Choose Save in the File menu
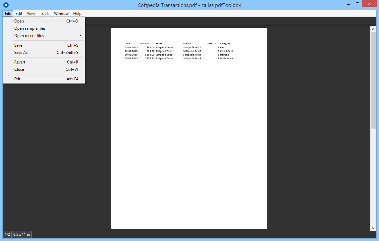Image resolution: width=379 pixels, height=241 pixels. point(44,45)
